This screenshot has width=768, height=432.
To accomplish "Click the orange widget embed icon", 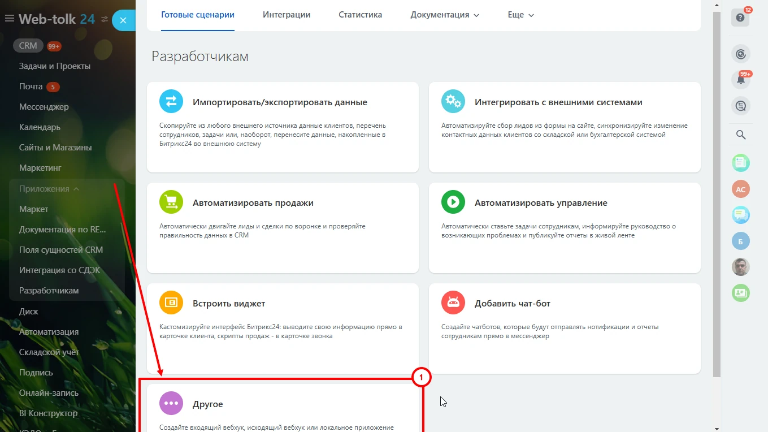I will [171, 303].
